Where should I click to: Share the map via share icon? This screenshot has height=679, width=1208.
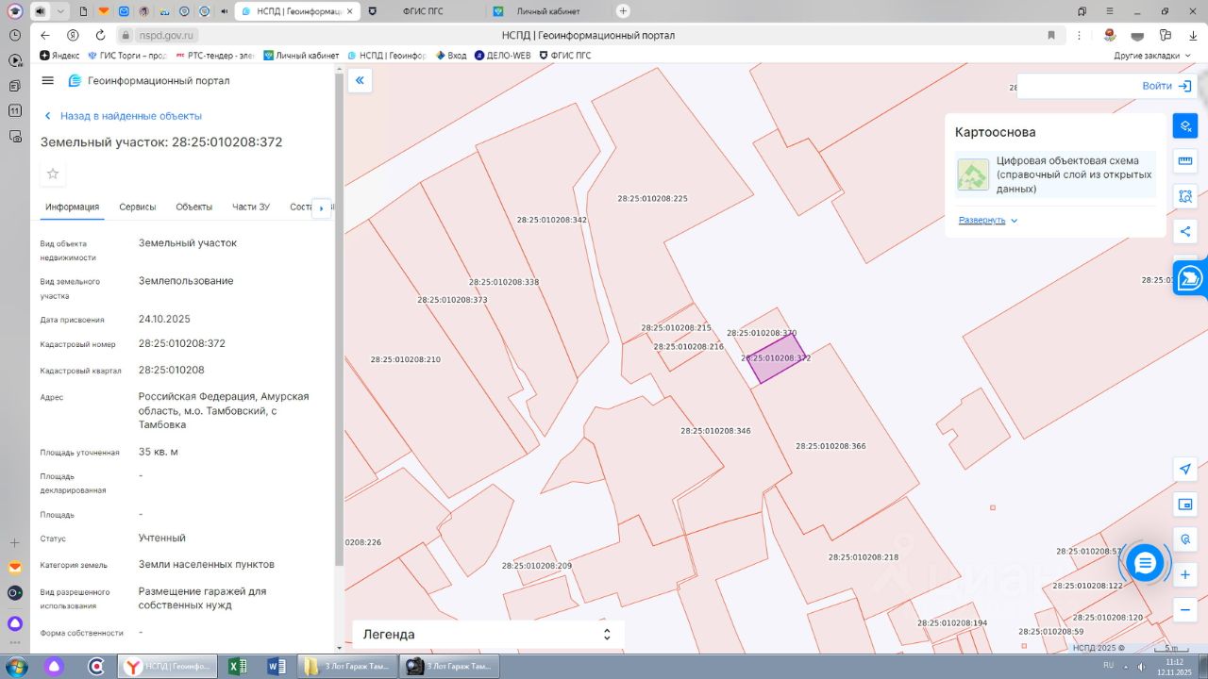1185,231
